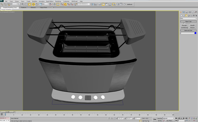Viewport: 198px width, 122px height.
Task: Open the Motion command panel tab
Action: (190, 12)
